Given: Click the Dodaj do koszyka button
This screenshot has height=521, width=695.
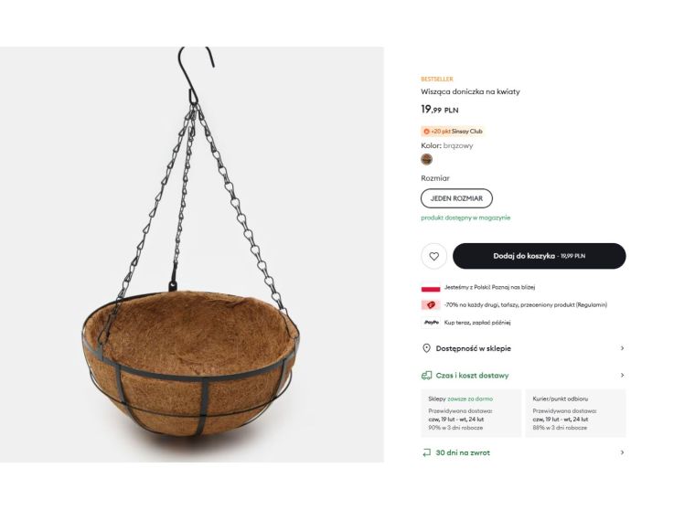Looking at the screenshot, I should click(x=539, y=256).
